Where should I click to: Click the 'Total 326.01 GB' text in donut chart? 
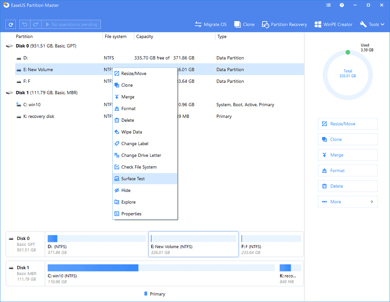pyautogui.click(x=348, y=73)
